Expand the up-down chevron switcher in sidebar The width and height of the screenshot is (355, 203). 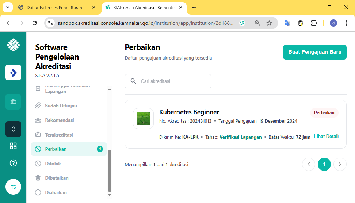[x=13, y=129]
